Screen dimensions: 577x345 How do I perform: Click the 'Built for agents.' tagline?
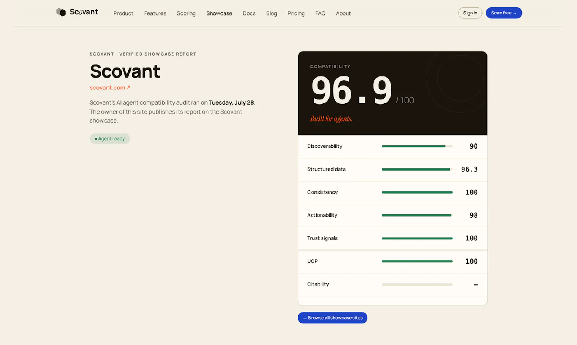tap(331, 119)
